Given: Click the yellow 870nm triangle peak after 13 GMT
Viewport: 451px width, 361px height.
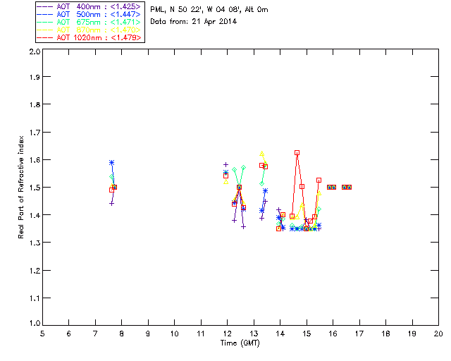Looking at the screenshot, I should [261, 154].
